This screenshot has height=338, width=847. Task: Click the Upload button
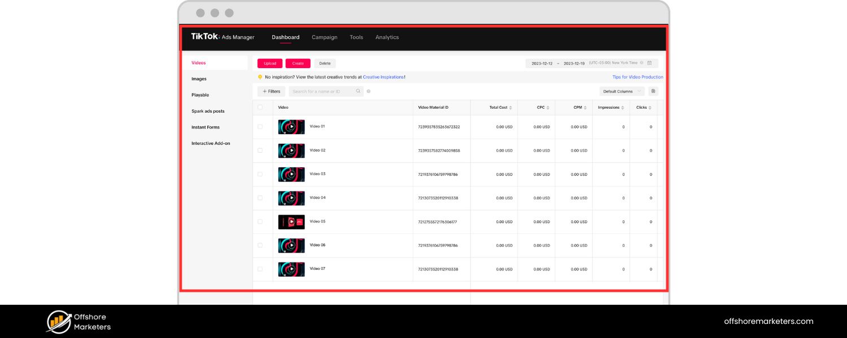coord(270,63)
